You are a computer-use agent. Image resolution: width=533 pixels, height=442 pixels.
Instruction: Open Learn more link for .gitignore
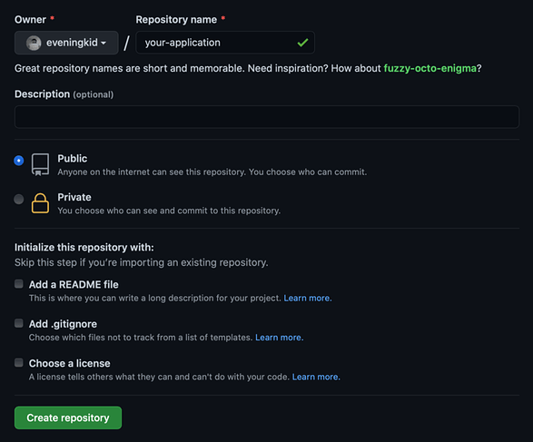click(x=280, y=338)
